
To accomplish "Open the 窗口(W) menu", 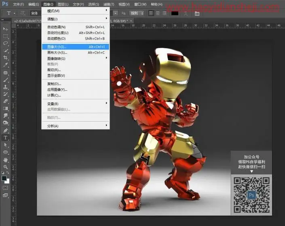I will (x=140, y=4).
